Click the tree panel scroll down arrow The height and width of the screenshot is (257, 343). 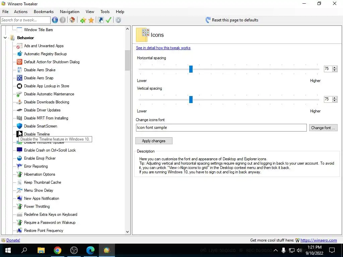128,232
